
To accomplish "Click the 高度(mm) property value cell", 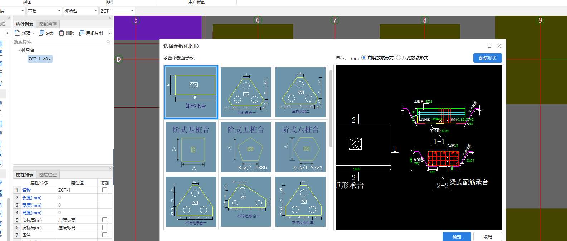I will (x=77, y=212).
